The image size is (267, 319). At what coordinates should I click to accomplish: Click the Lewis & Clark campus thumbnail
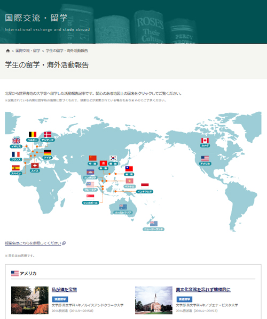click(30, 300)
